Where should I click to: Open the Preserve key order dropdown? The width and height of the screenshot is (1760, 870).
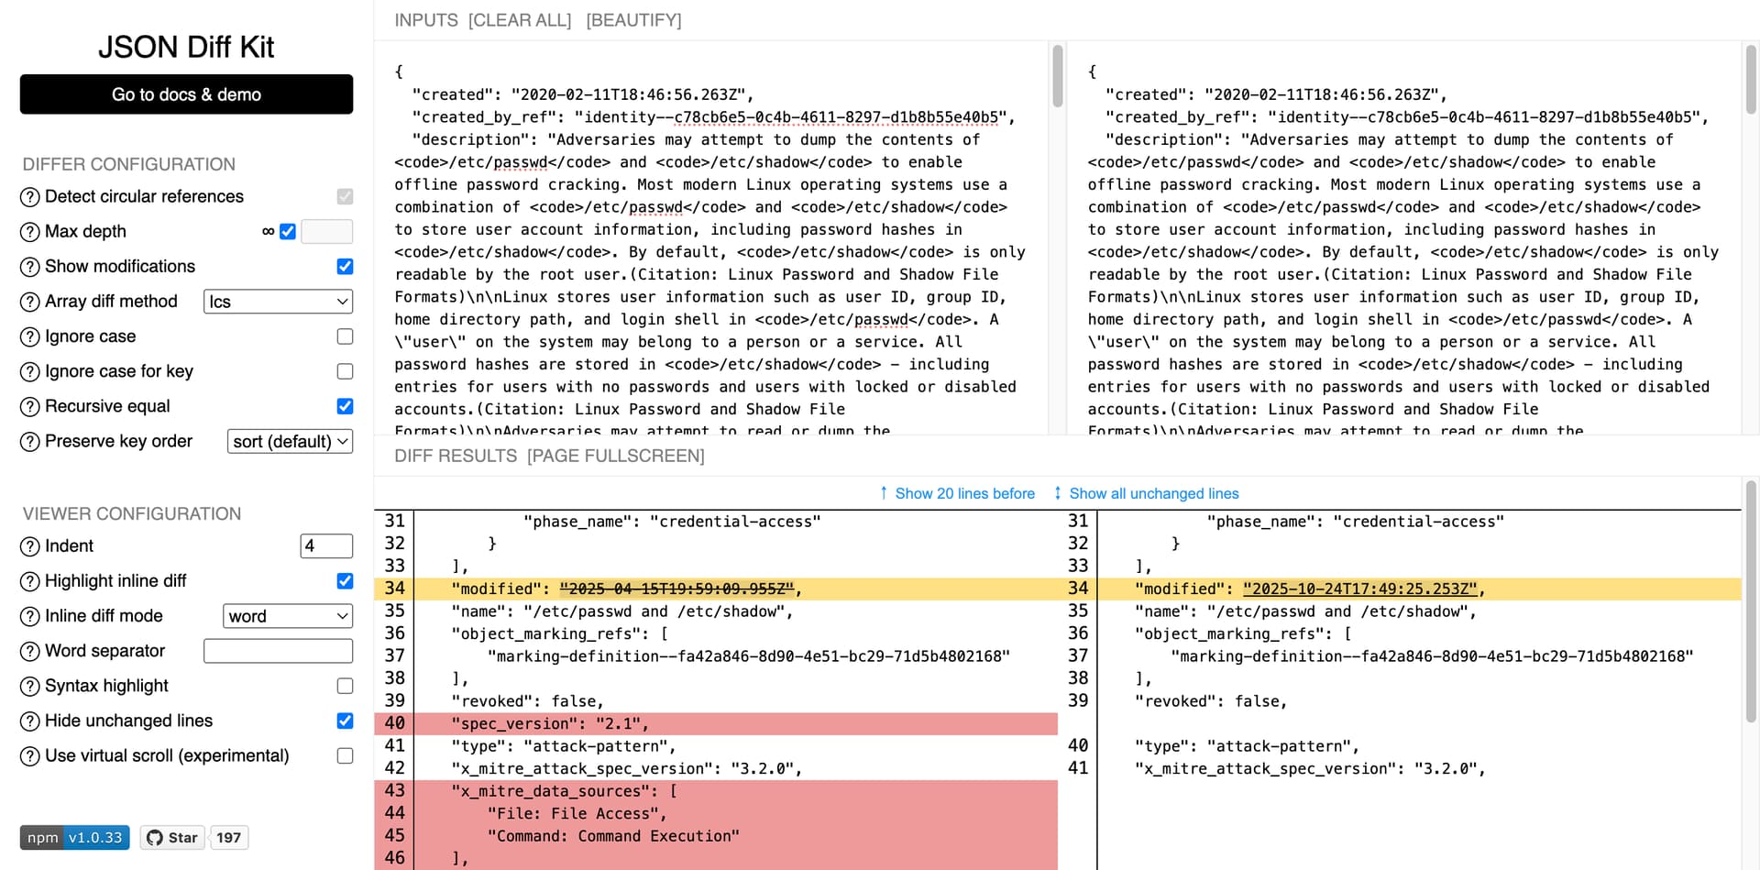tap(290, 442)
